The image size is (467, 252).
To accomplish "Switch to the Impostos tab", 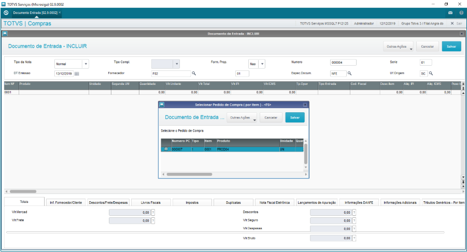I will coord(192,202).
